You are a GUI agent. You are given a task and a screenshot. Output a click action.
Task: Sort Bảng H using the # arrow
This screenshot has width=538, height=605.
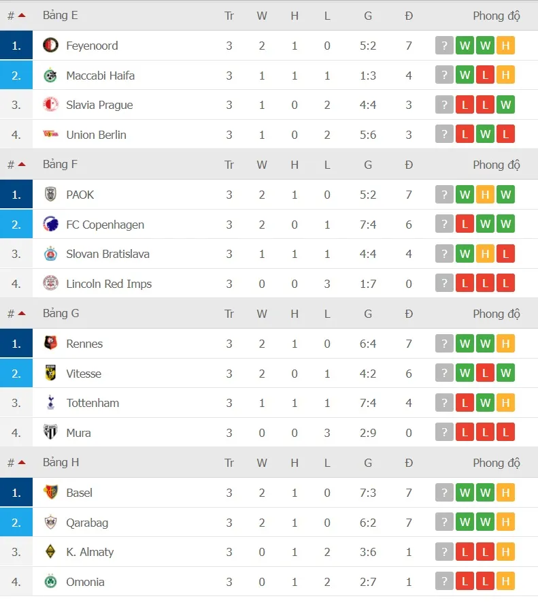click(x=22, y=463)
